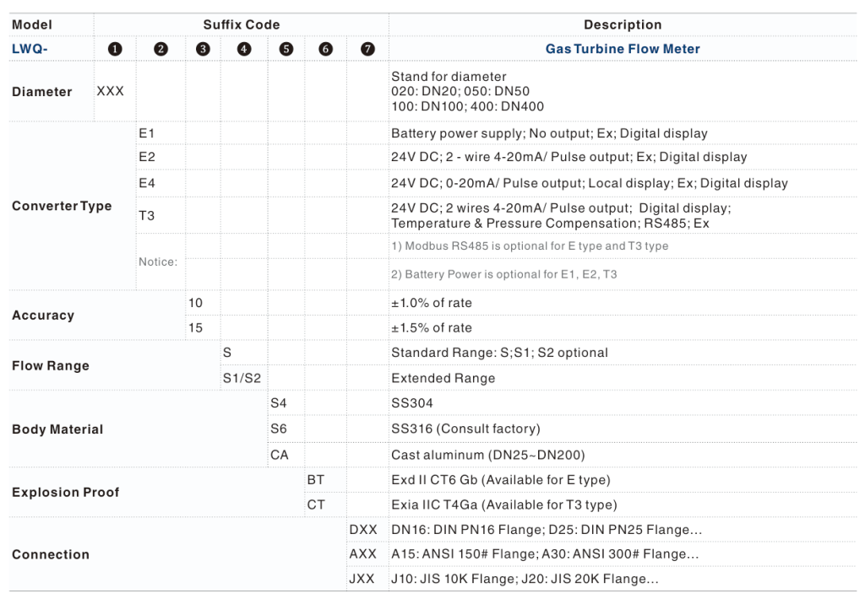
Task: Click the circled number 4 suffix icon
Action: tap(244, 49)
